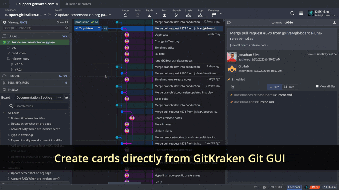Viewport: 339px width, 190px height.
Task: Click the 130% zoom level indicator
Action: coord(277,187)
